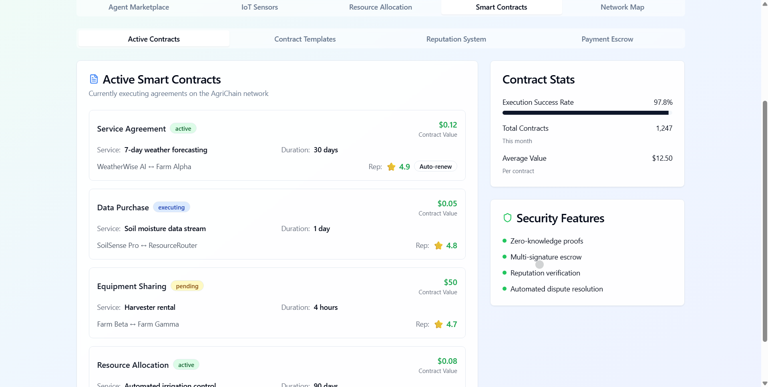Click the star icon next to 4.8 rating
Viewport: 768px width, 387px height.
point(438,245)
